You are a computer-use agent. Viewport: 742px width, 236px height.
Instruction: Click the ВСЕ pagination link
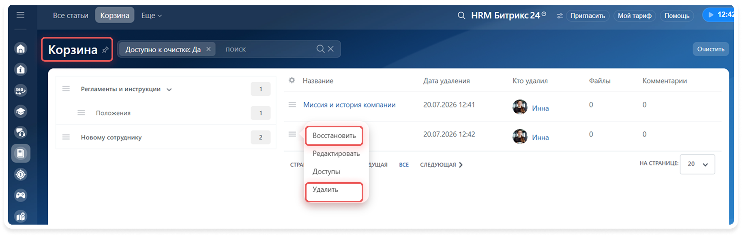tap(404, 165)
